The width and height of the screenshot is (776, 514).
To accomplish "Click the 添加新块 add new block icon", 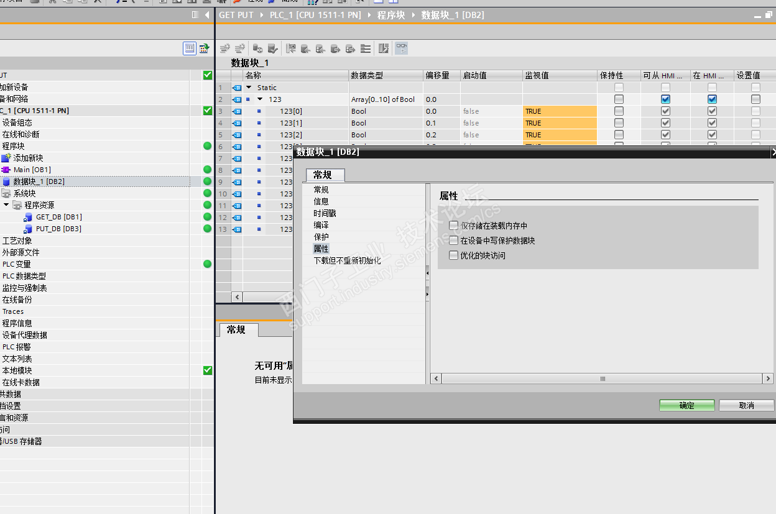I will click(6, 158).
